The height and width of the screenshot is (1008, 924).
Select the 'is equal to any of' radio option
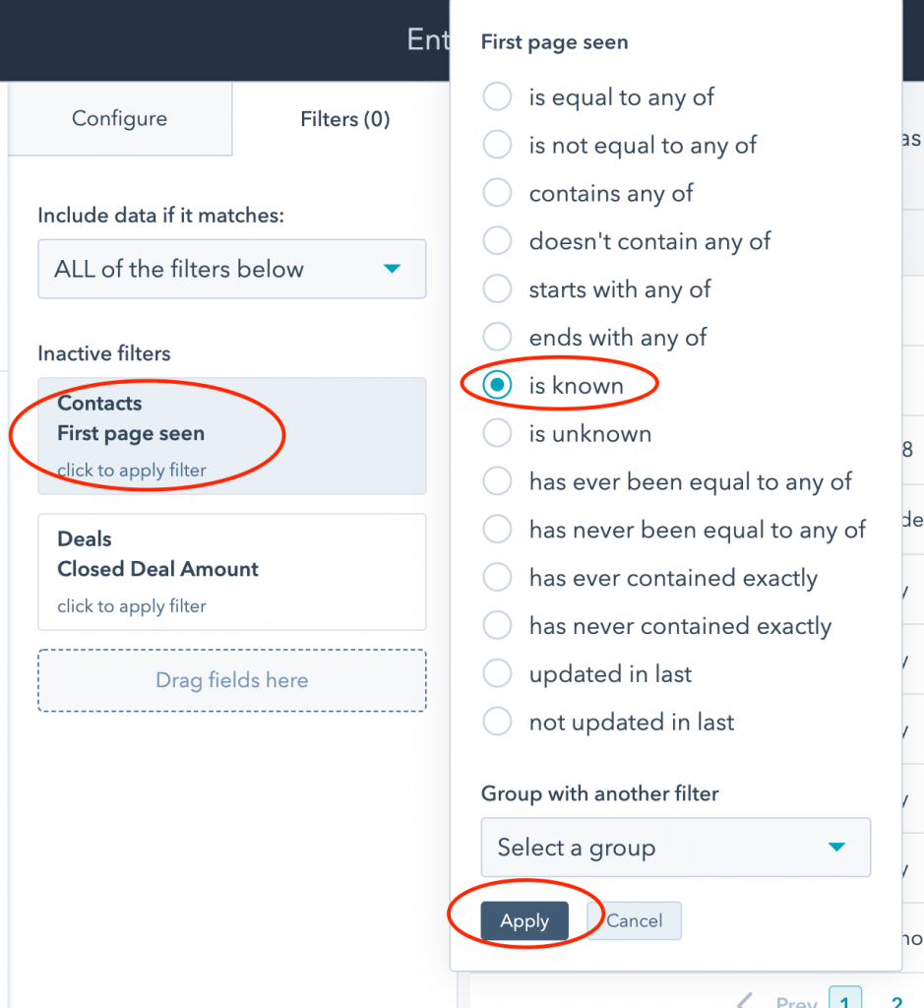[498, 97]
